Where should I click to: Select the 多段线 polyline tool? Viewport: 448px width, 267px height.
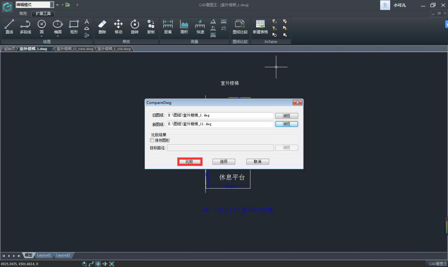coord(25,27)
